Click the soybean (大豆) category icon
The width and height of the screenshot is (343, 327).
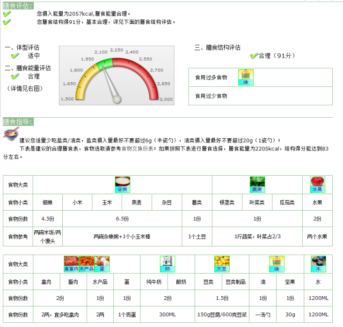222,264
